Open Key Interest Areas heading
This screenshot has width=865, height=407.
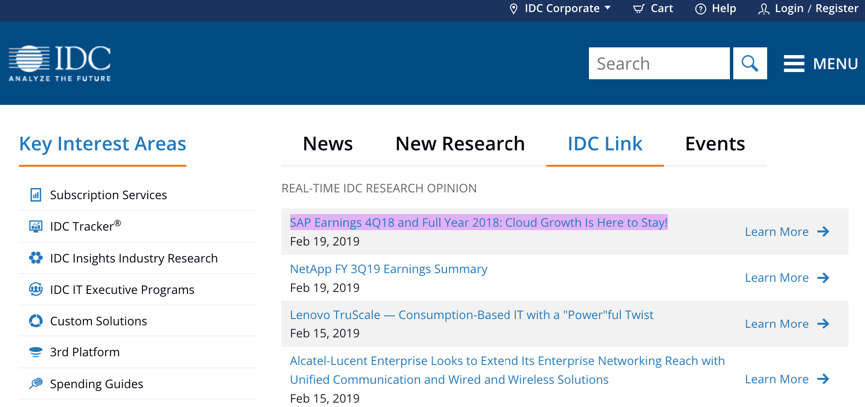point(103,144)
